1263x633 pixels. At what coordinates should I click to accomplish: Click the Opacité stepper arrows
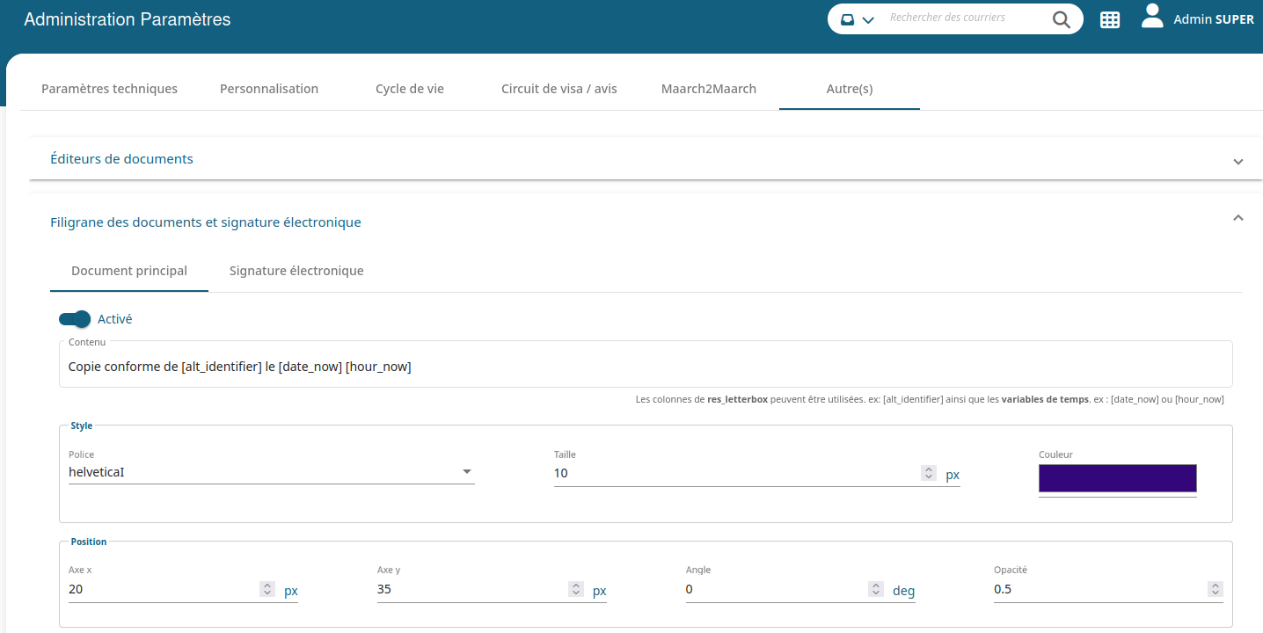pyautogui.click(x=1215, y=590)
